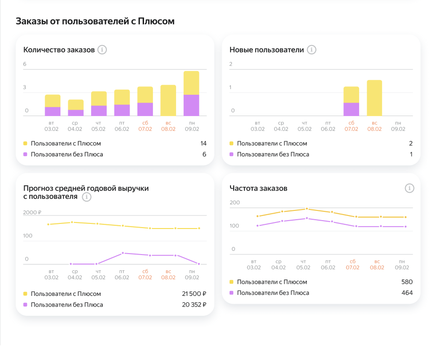The height and width of the screenshot is (353, 434).
Task: Click info icon next to Количество заказов
Action: coord(102,50)
